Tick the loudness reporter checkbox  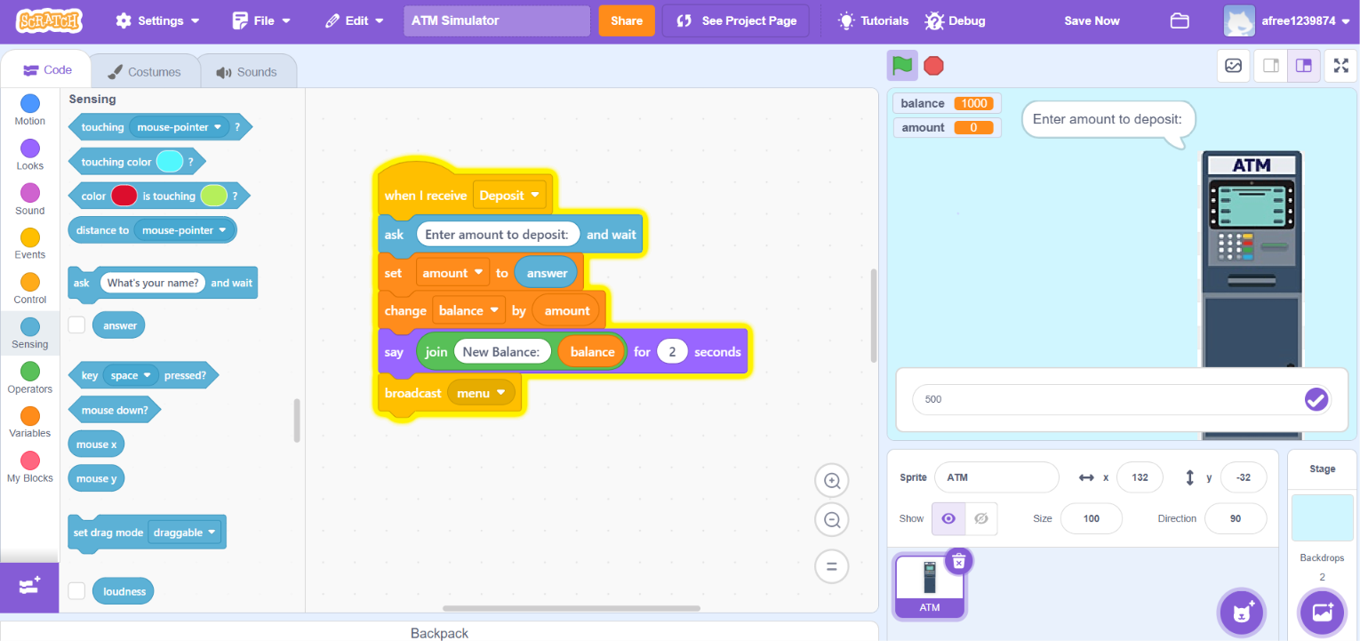[x=77, y=591]
